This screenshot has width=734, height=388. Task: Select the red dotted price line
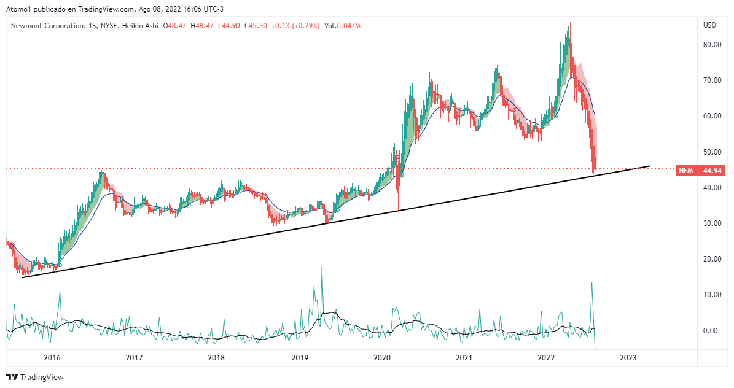point(340,168)
